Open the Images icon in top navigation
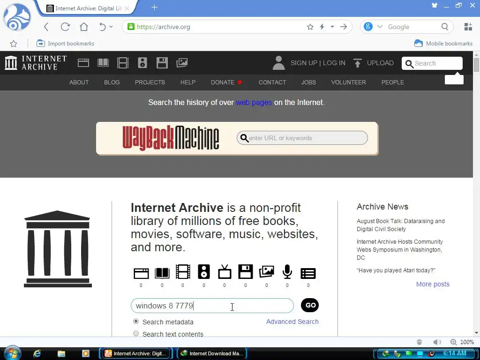 point(182,63)
